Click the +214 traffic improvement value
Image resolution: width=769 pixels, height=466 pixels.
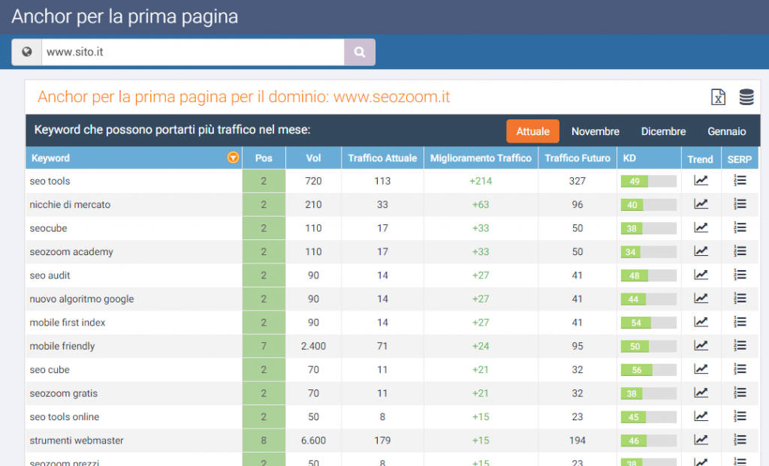pyautogui.click(x=481, y=181)
